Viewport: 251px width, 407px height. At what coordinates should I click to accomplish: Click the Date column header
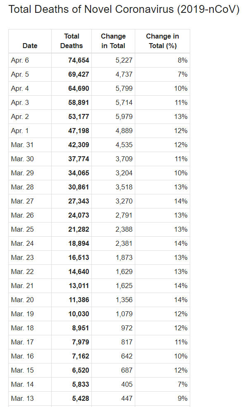tap(30, 46)
